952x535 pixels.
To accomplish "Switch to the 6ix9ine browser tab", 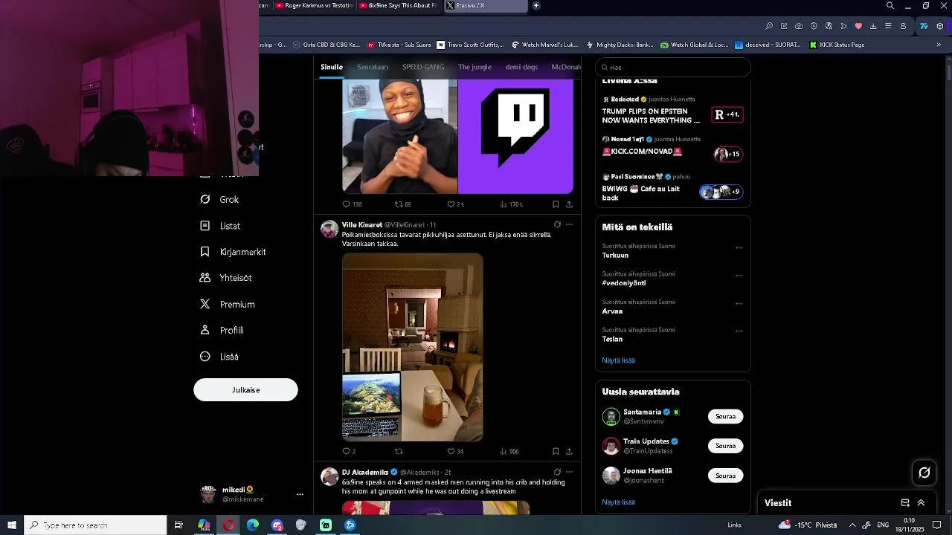I will pyautogui.click(x=399, y=6).
